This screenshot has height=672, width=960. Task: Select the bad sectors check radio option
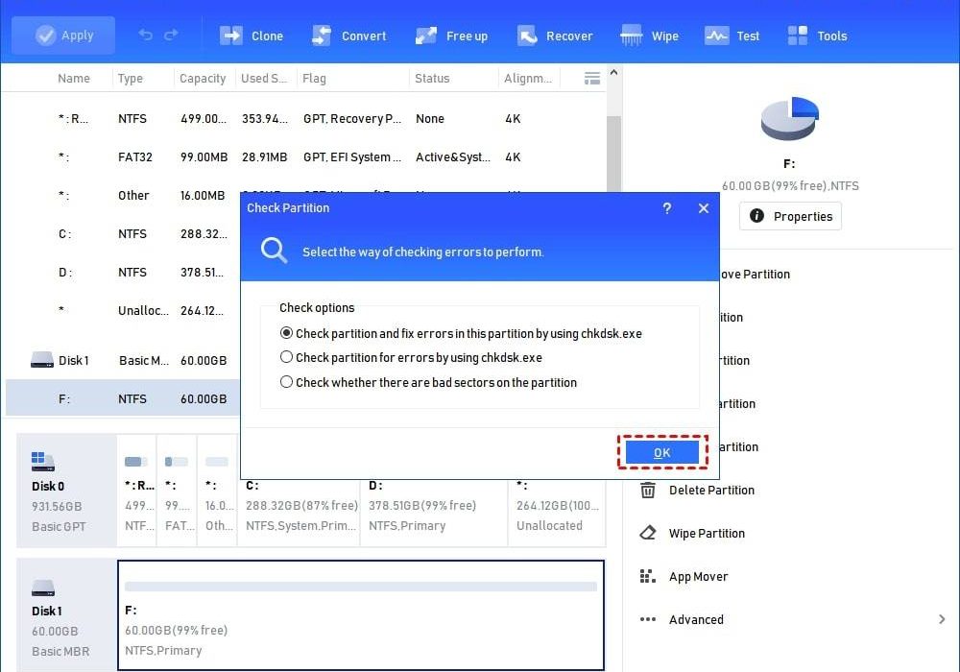(x=286, y=382)
